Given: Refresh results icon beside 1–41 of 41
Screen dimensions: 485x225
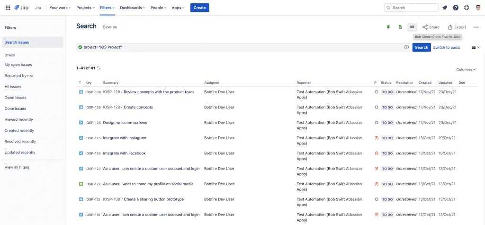Looking at the screenshot, I should pos(99,68).
